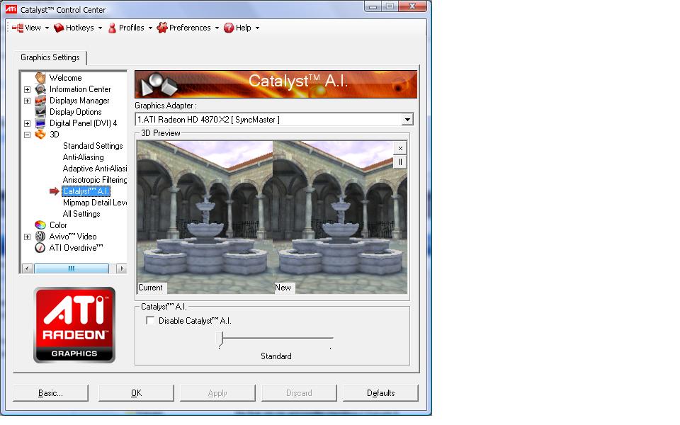Open the Profiles menu
680x425 pixels.
point(132,28)
